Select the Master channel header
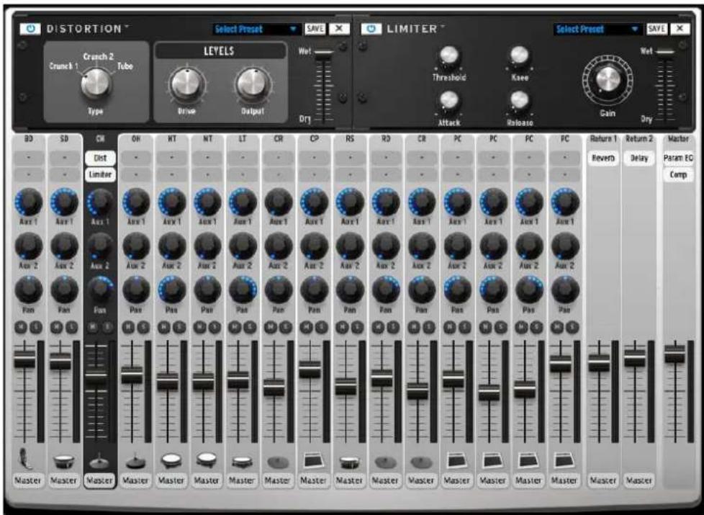Viewport: 704px width, 515px height. 678,139
